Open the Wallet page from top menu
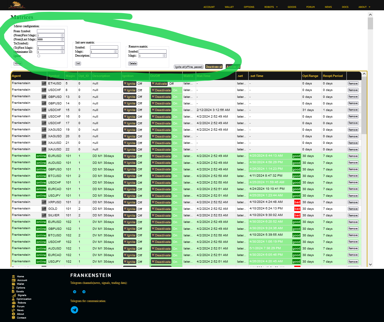Viewport: 384px width, 322px height. [229, 7]
